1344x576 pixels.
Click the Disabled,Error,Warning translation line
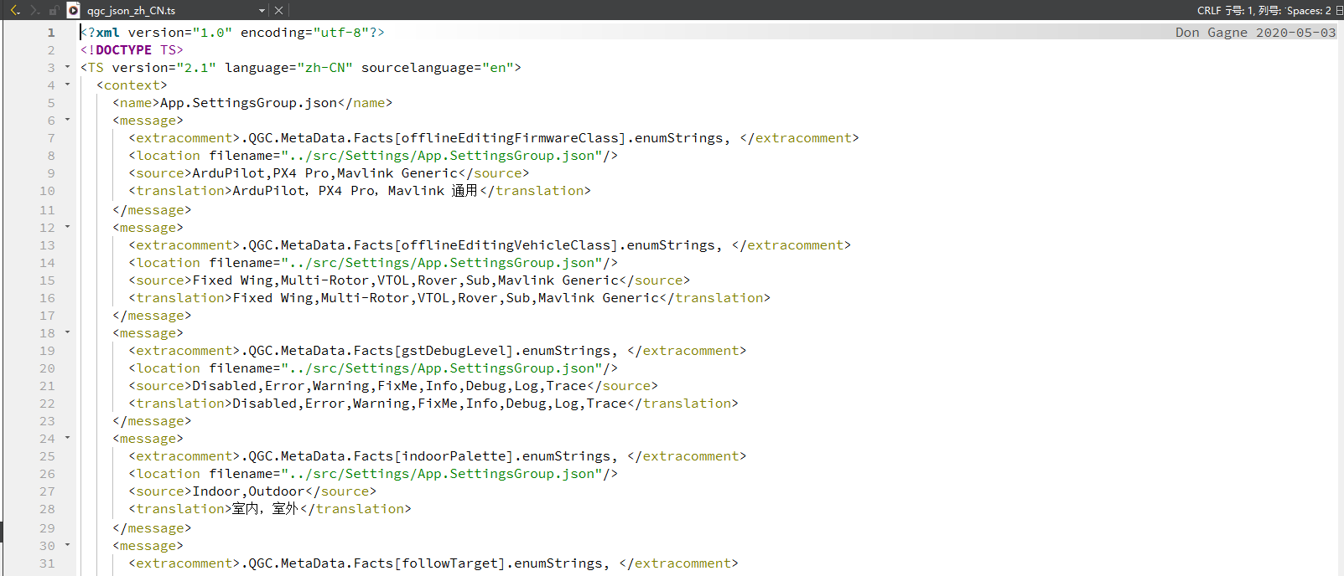(433, 404)
